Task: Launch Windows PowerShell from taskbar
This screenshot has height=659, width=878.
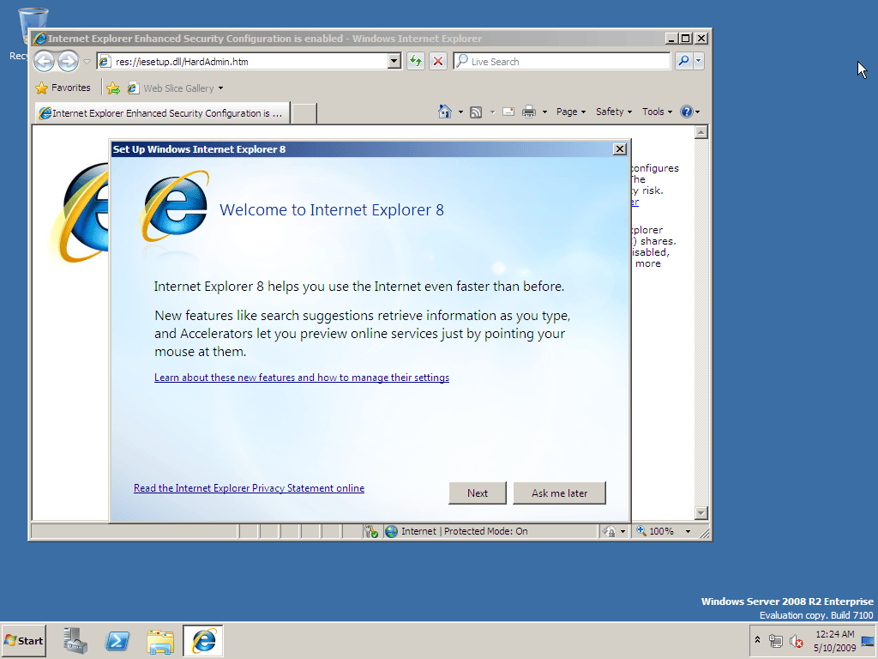Action: [x=117, y=640]
